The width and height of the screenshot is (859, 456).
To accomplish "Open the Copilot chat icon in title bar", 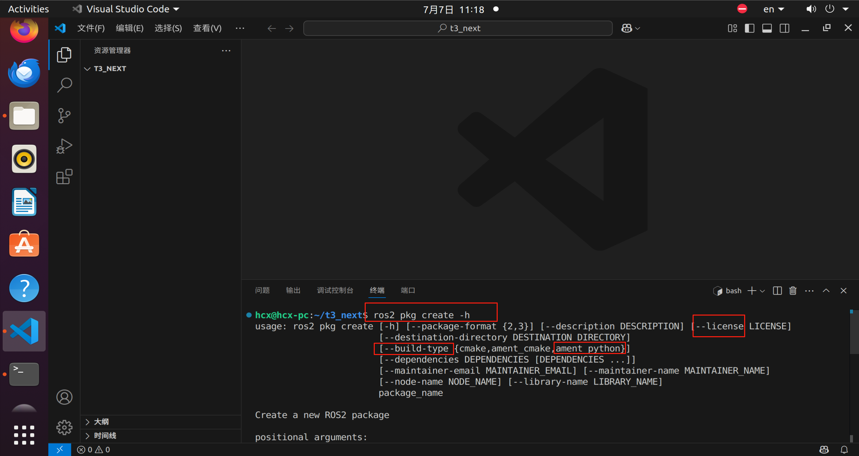I will pos(626,28).
